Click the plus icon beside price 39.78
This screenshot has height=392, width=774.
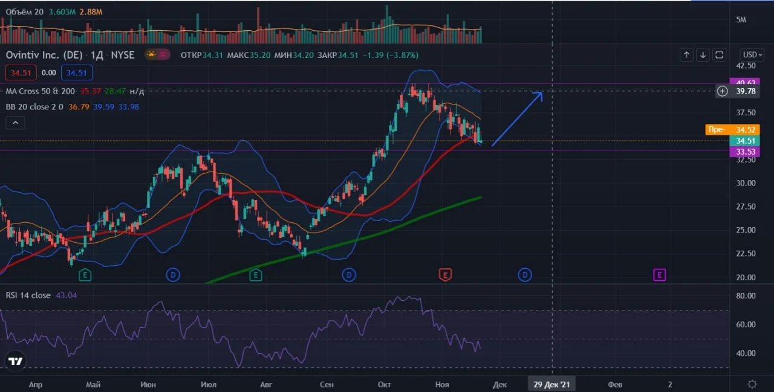723,91
